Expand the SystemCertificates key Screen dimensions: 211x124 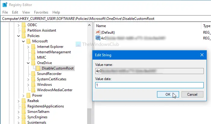point(28,79)
